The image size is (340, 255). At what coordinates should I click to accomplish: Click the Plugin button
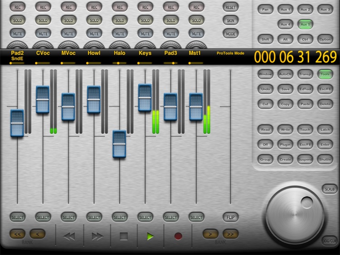285,144
